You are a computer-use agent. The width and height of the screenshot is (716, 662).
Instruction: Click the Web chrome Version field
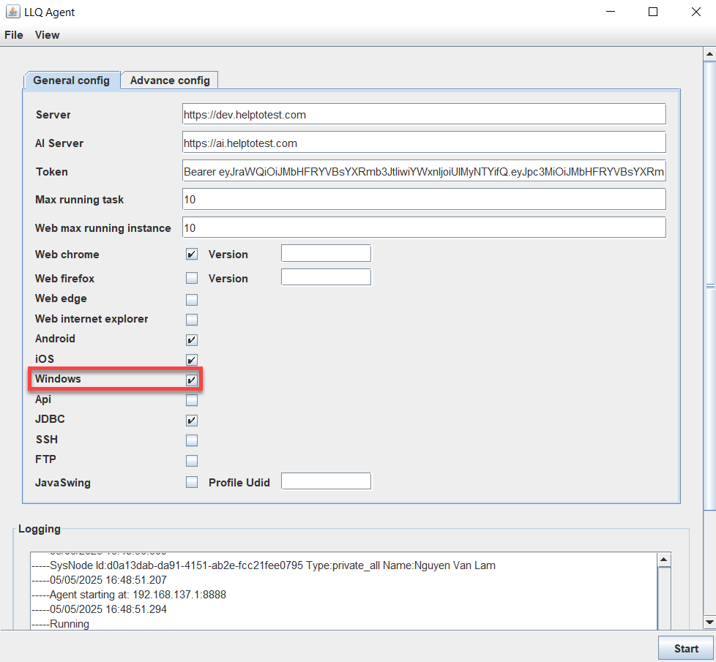click(x=327, y=254)
